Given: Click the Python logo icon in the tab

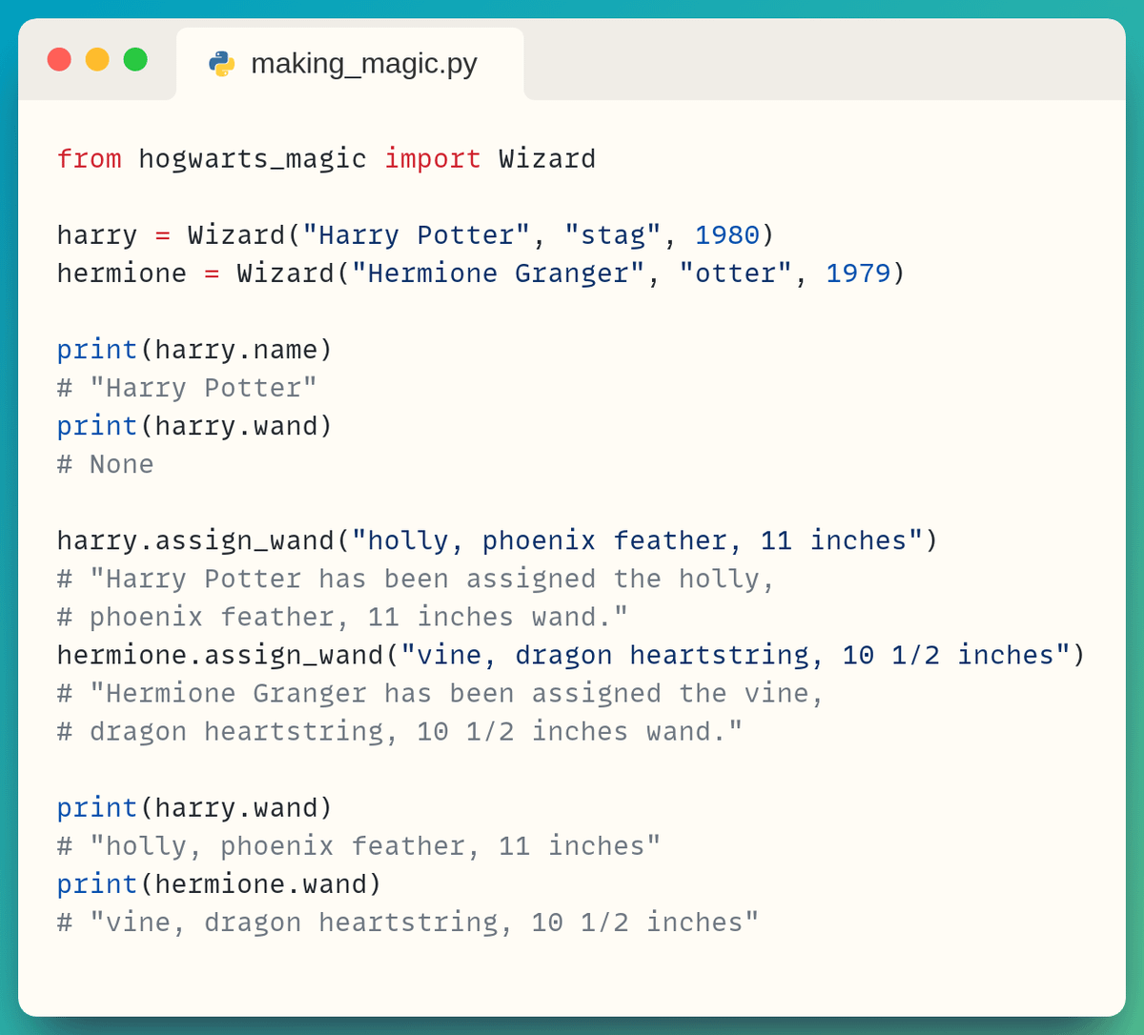Looking at the screenshot, I should [221, 64].
